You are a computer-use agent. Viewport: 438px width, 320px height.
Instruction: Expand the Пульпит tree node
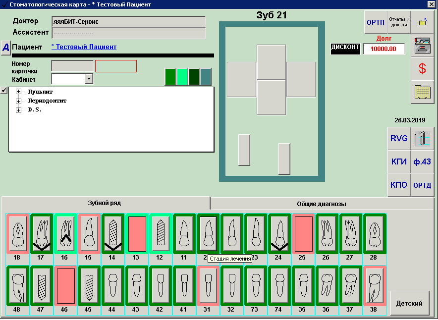point(19,92)
